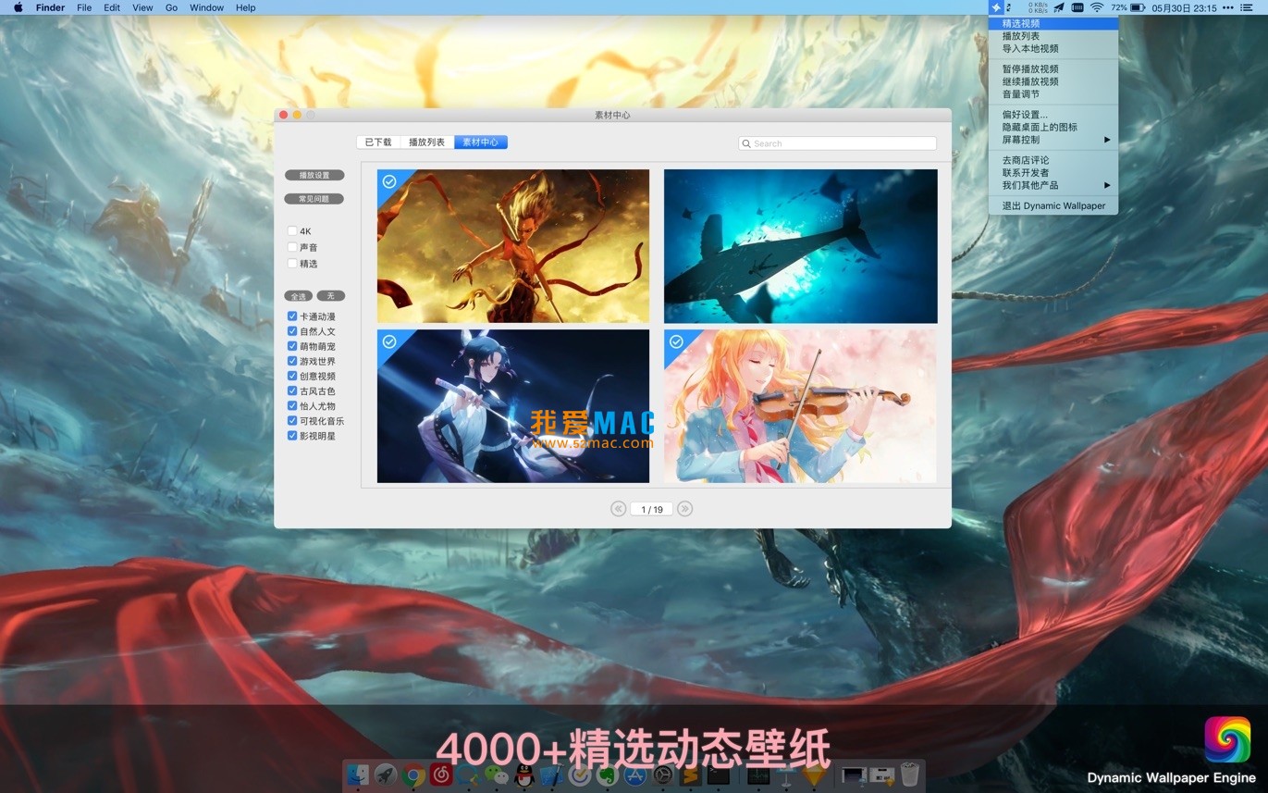
Task: Click the Dynamic Wallpaper lightning bolt menu bar icon
Action: coord(996,7)
